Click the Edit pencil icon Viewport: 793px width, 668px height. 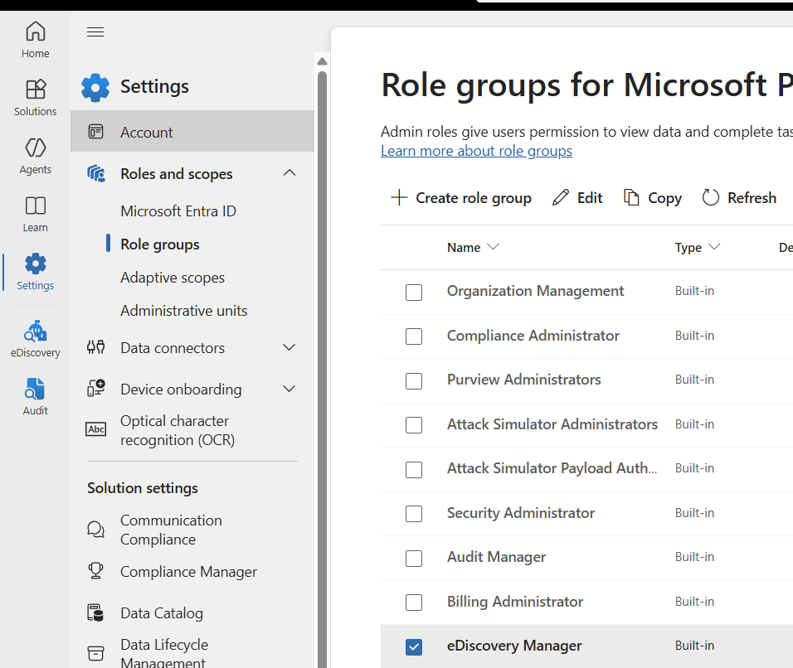pyautogui.click(x=561, y=197)
